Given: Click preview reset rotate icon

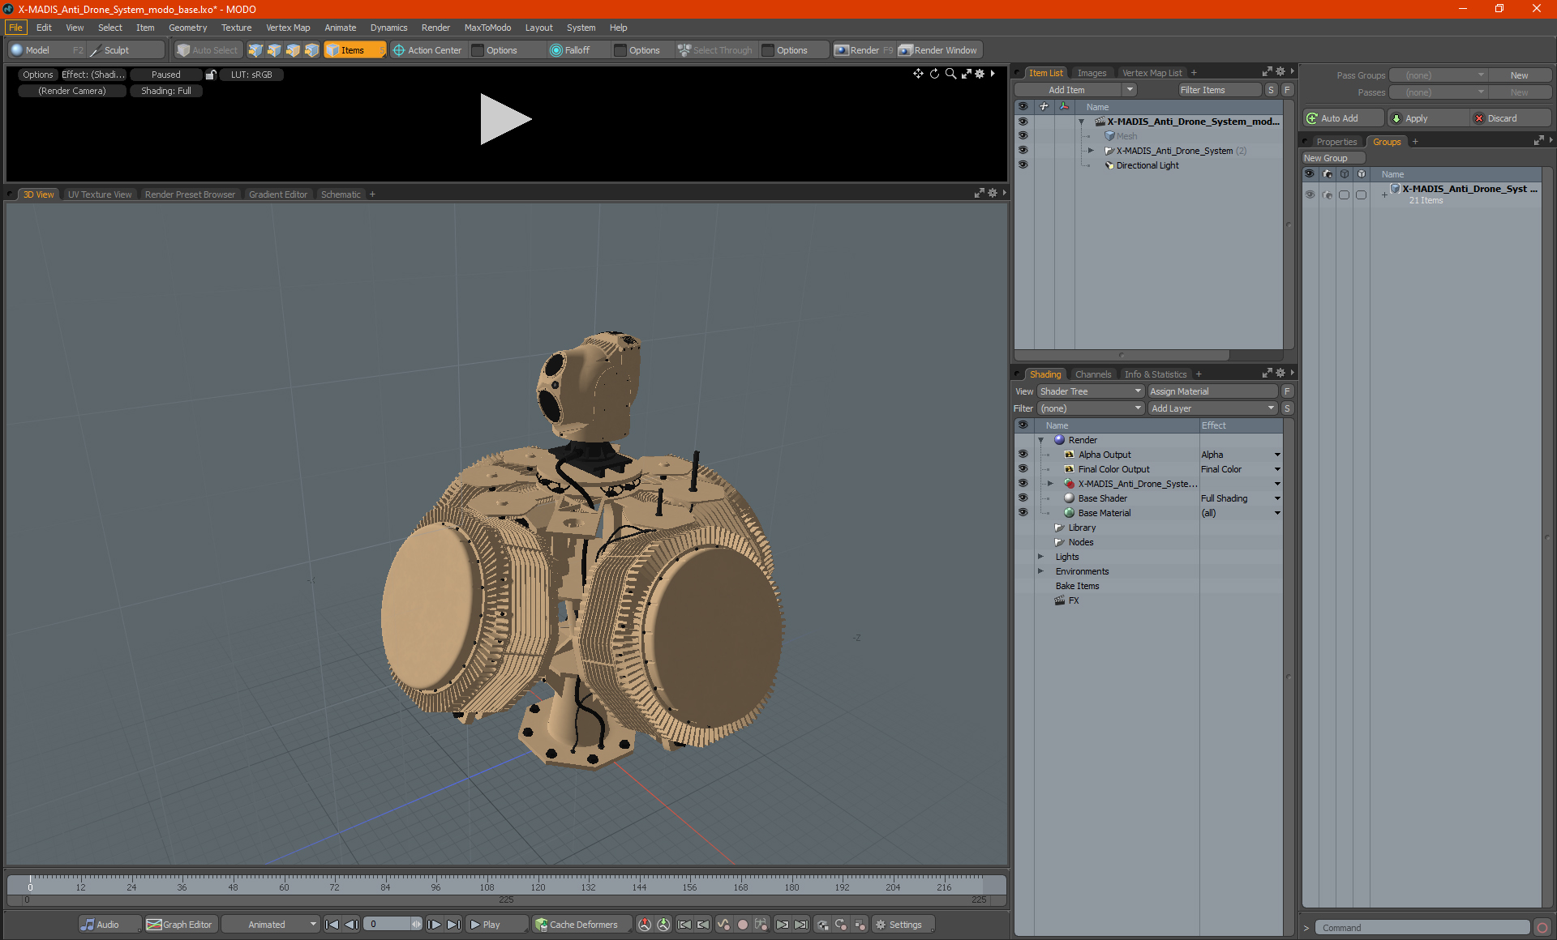Looking at the screenshot, I should (934, 74).
